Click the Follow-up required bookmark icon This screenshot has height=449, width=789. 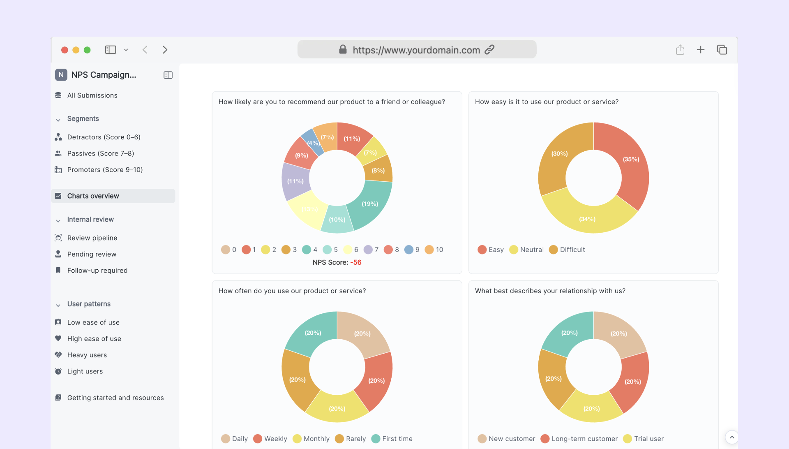click(58, 271)
